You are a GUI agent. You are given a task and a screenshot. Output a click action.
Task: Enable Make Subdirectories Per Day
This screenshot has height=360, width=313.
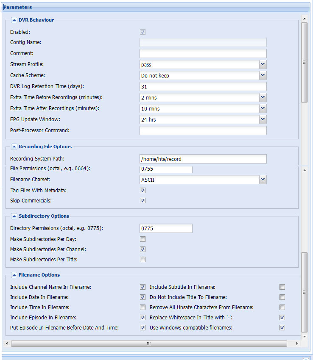pyautogui.click(x=143, y=239)
